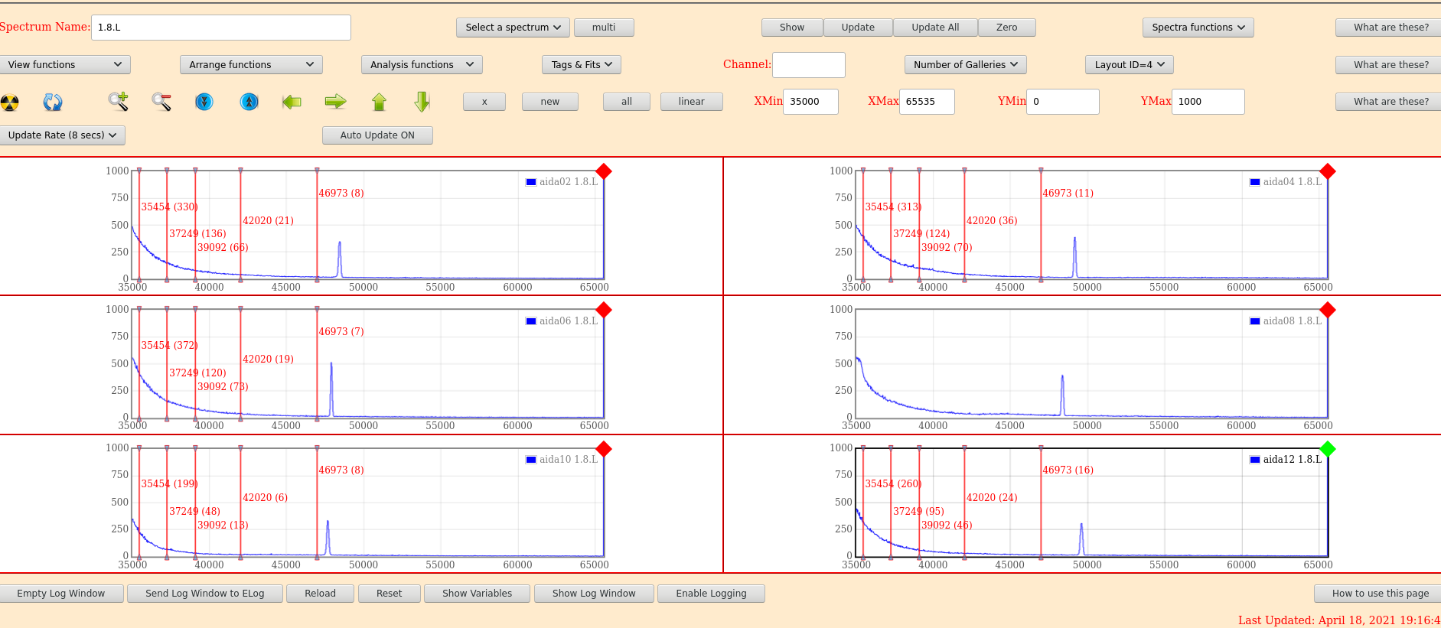Click the blue circular refresh icon

click(x=53, y=102)
